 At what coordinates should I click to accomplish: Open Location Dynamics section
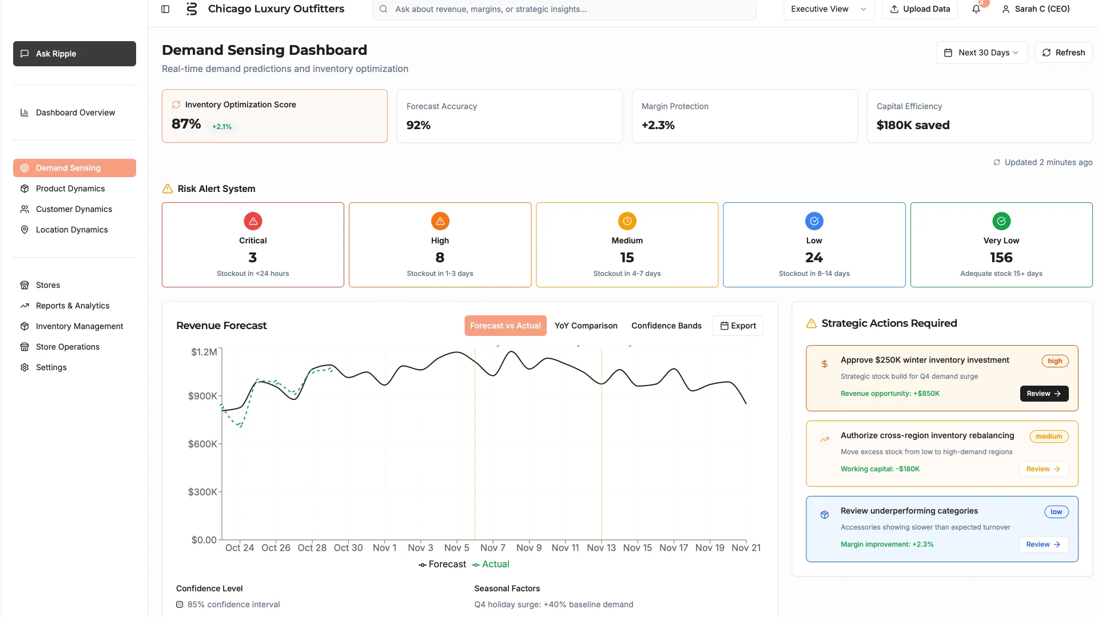[71, 229]
